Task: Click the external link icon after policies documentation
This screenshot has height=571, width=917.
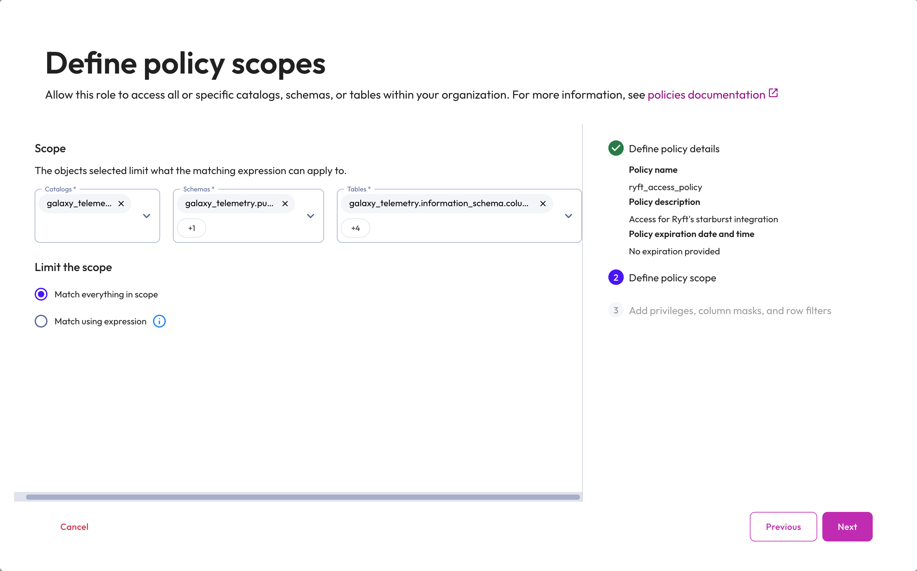Action: tap(773, 93)
